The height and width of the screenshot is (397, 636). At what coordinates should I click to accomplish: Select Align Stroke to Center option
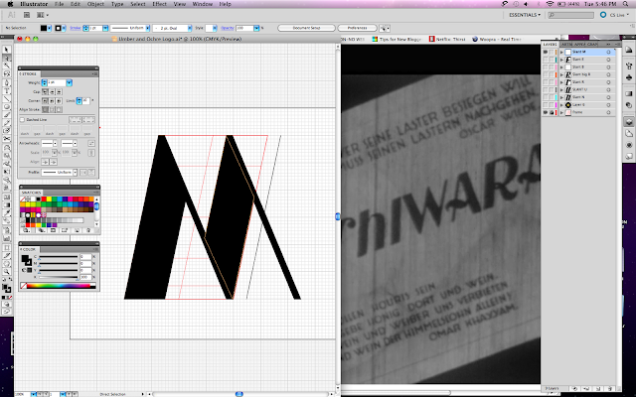(45, 109)
